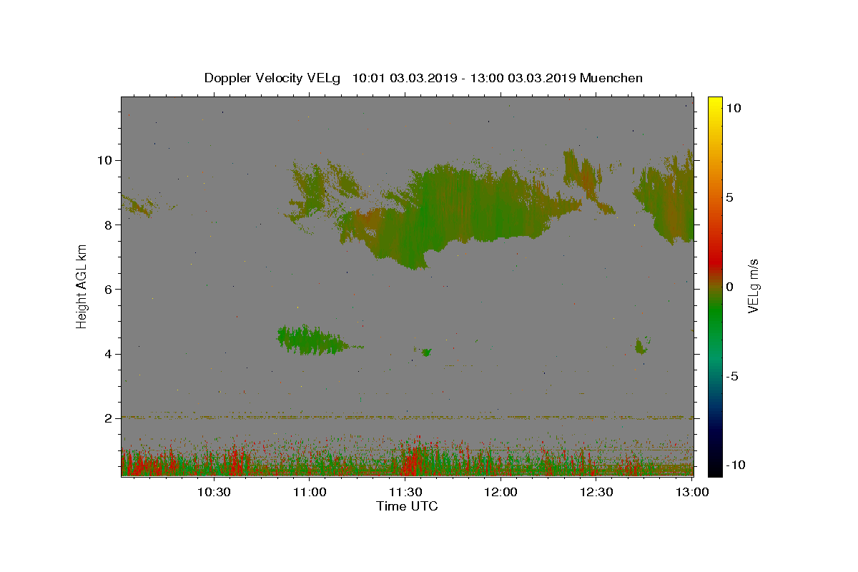Click the colorbar tick label -10
Image resolution: width=858 pixels, height=572 pixels.
[736, 465]
